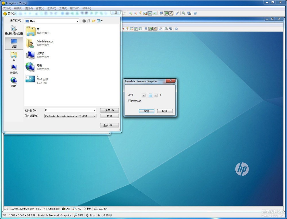287x219 pixels.
Task: Enable the Interlaced checkbox
Action: (129, 101)
